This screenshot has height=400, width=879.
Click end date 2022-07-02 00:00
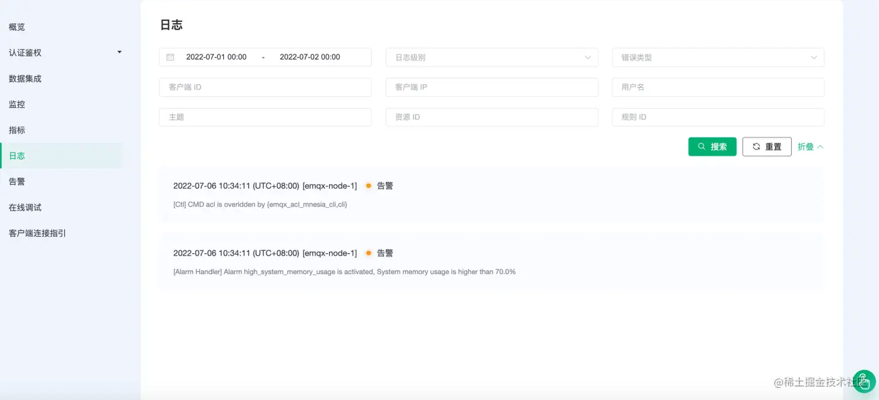point(310,57)
